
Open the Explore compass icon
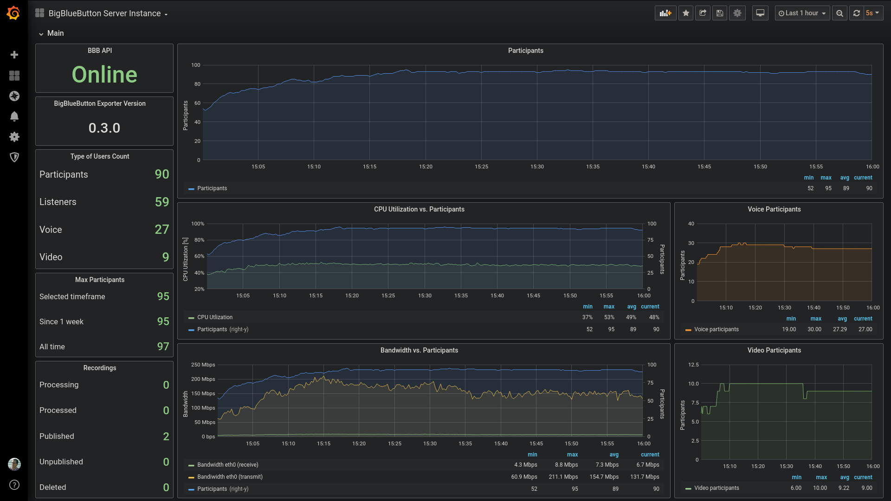point(14,96)
